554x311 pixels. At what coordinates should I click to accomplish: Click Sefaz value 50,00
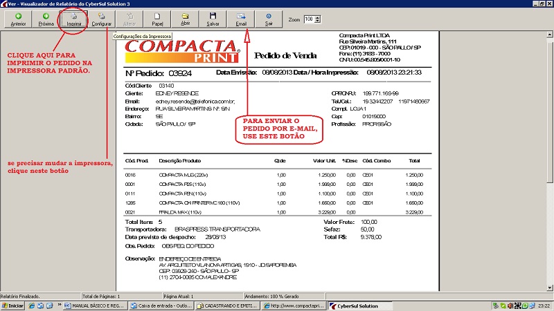368,229
